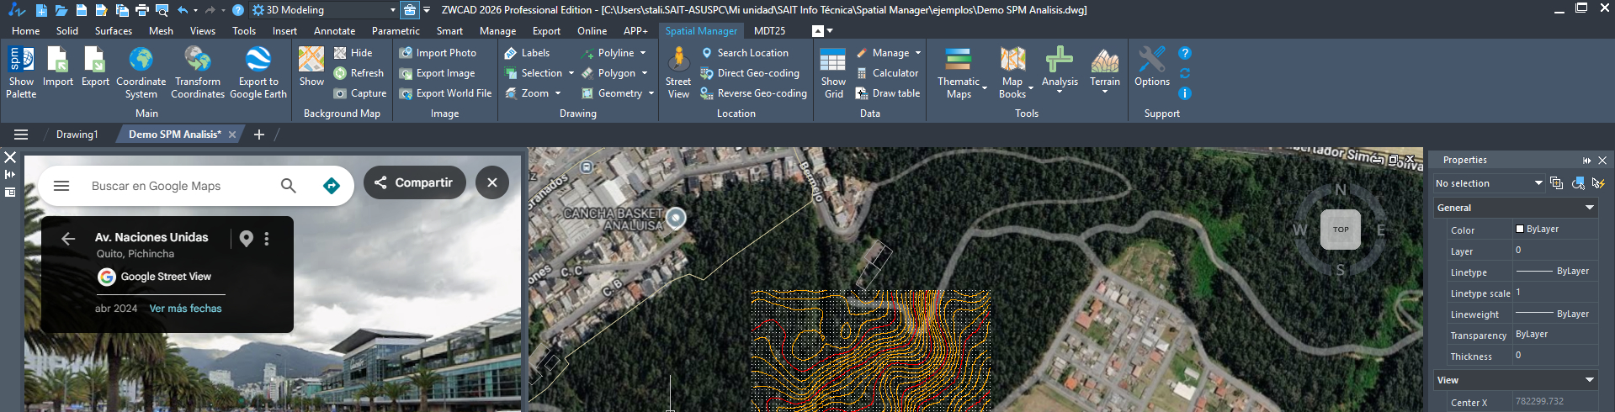Expand the Zoom dropdown
This screenshot has height=412, width=1615.
tap(557, 93)
